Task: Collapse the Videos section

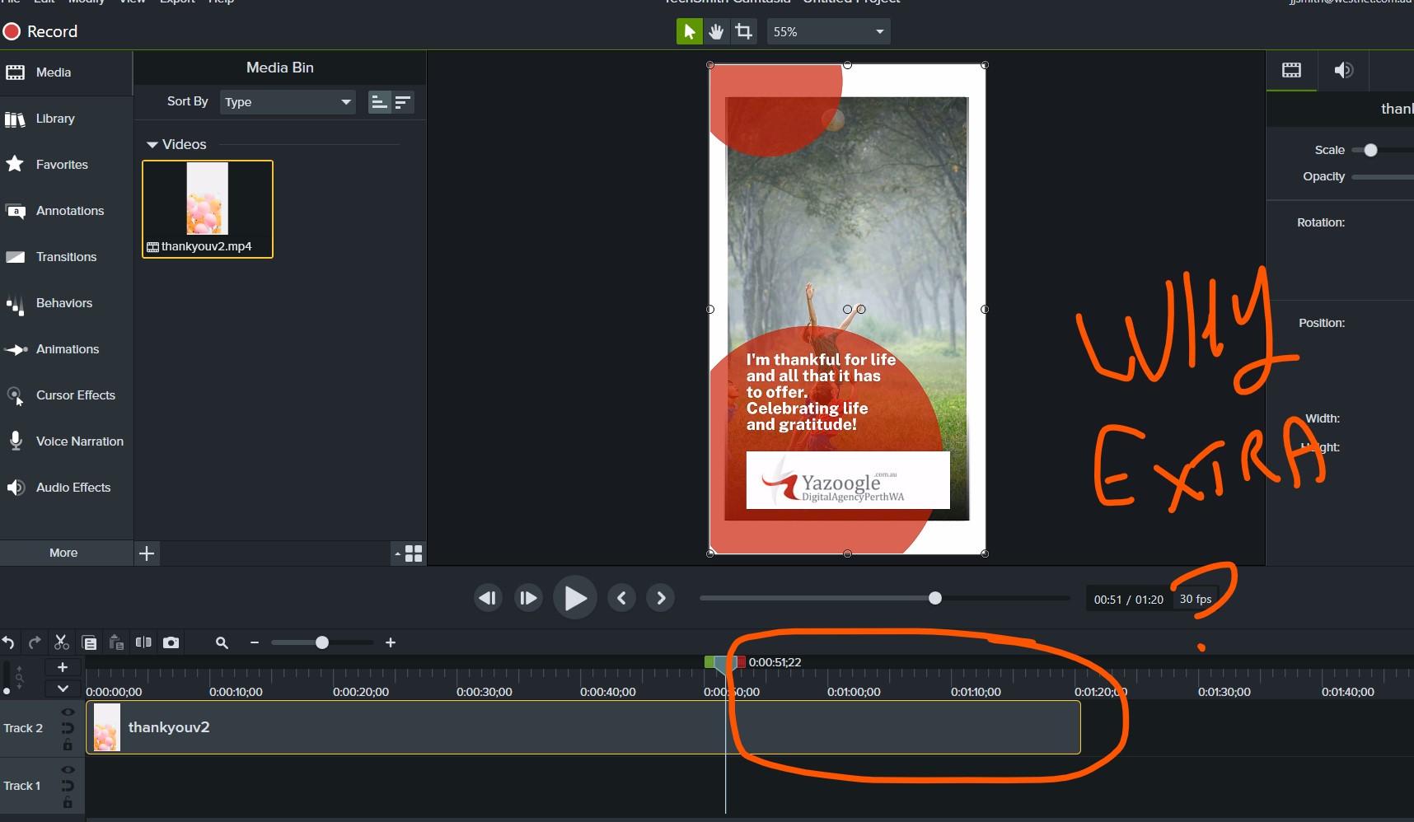Action: coord(152,145)
